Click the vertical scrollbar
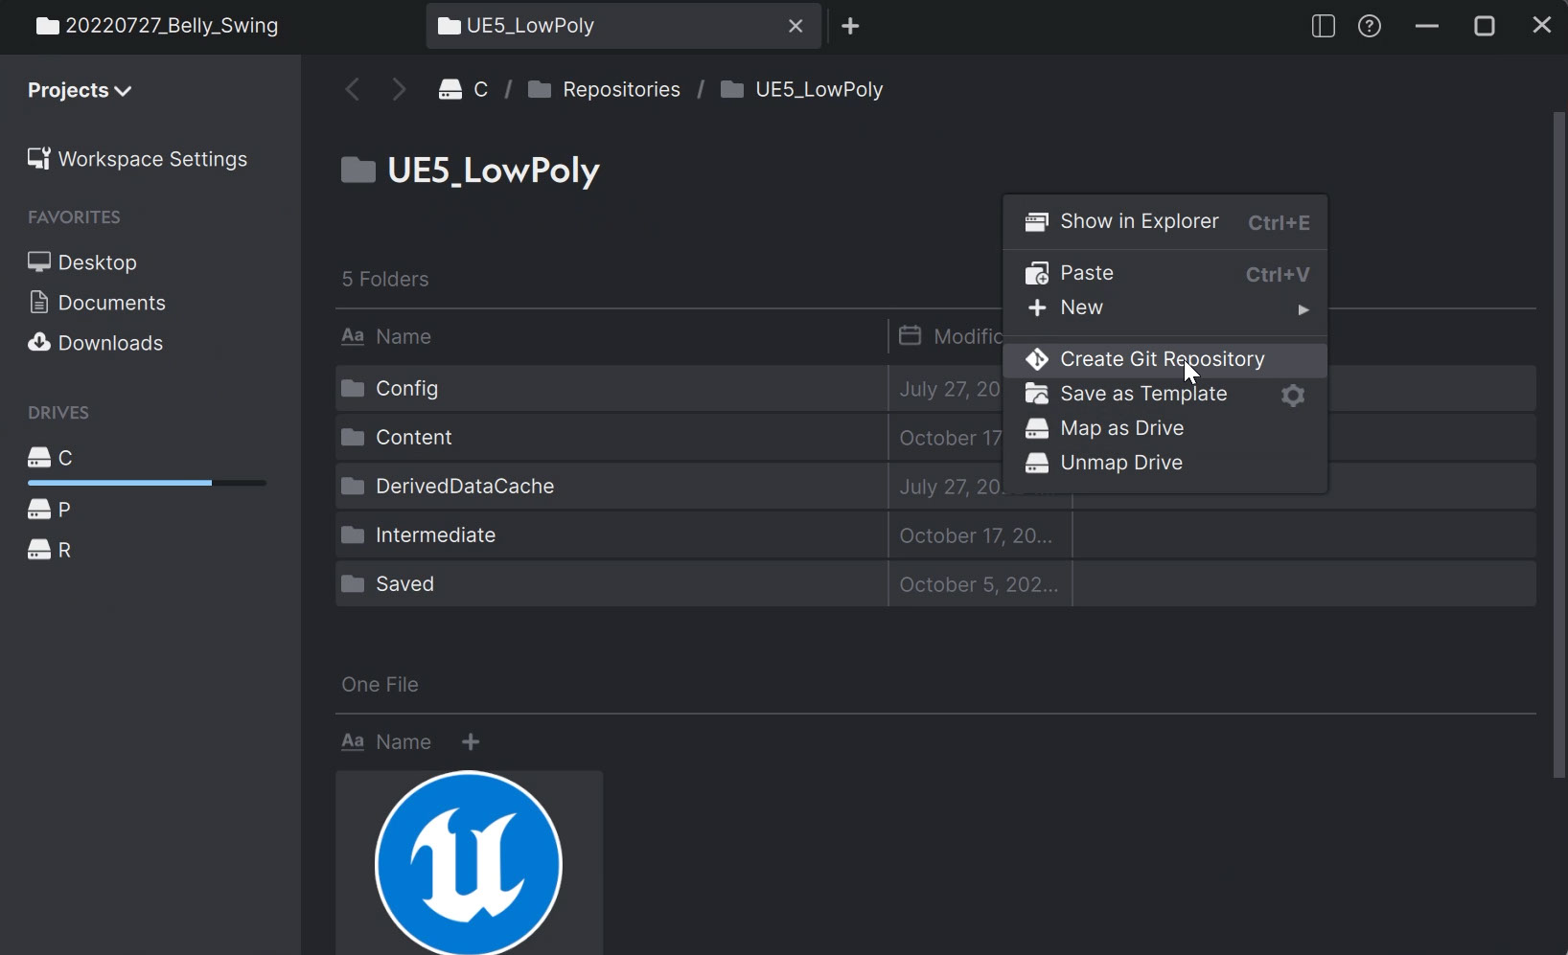This screenshot has width=1568, height=955. point(1559,445)
